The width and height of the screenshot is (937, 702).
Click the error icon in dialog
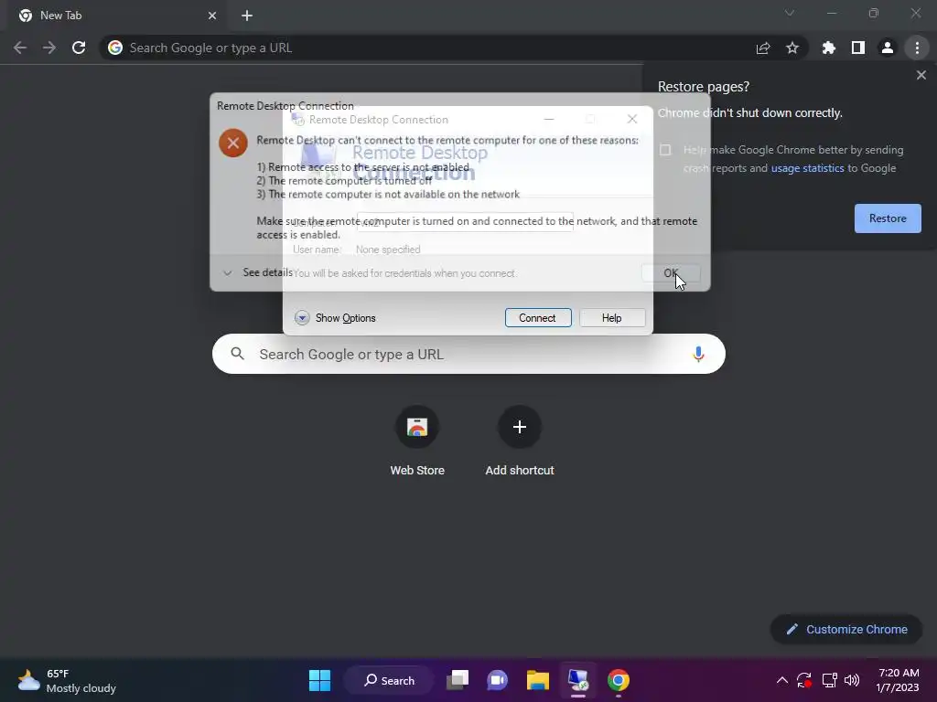tap(233, 144)
